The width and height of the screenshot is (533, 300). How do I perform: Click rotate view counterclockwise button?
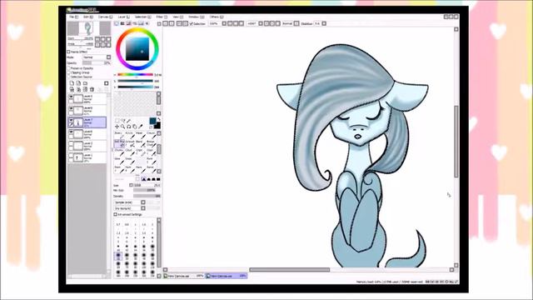point(266,23)
